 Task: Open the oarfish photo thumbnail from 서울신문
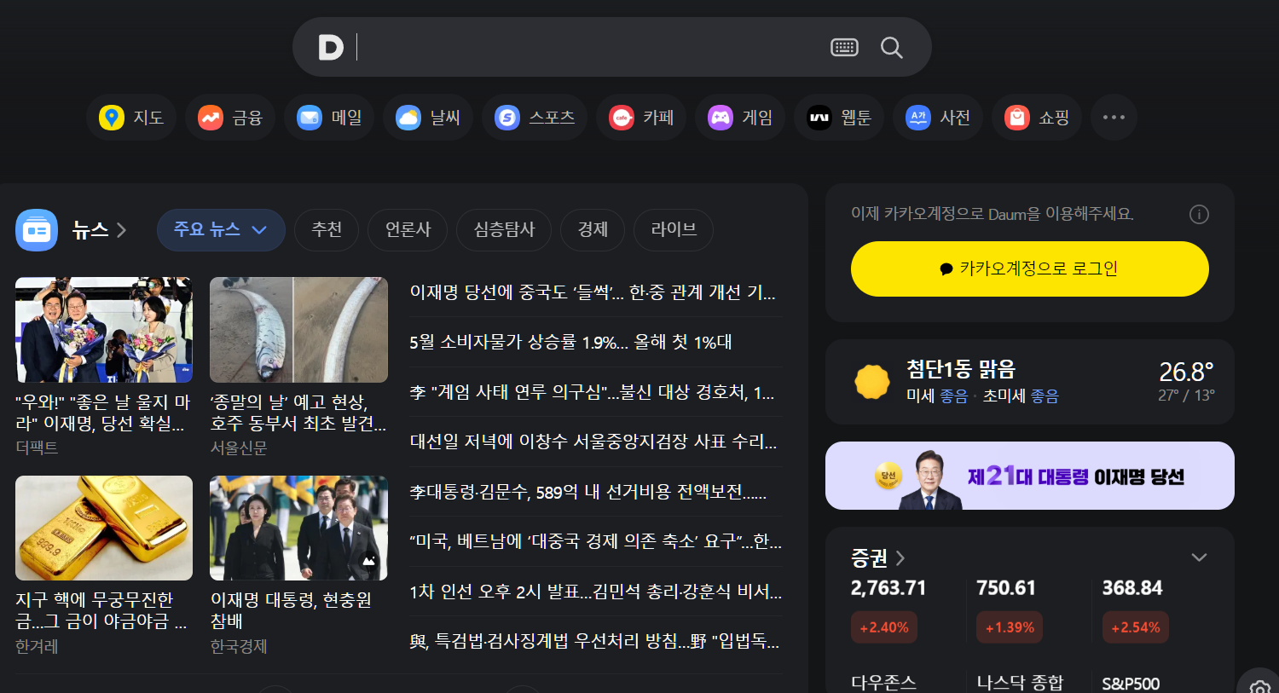[298, 330]
